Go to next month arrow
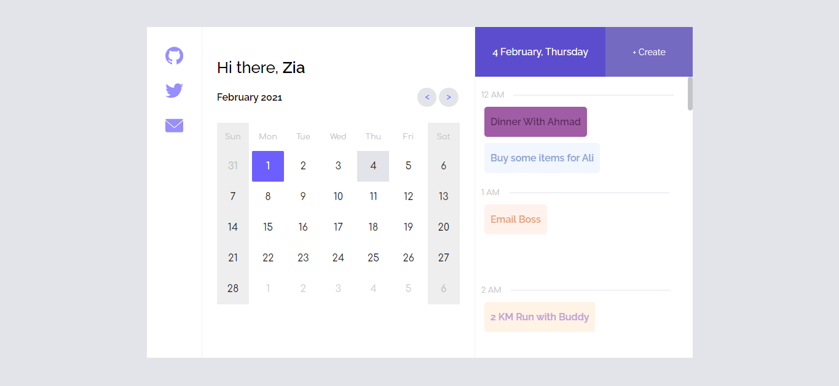 [x=449, y=97]
